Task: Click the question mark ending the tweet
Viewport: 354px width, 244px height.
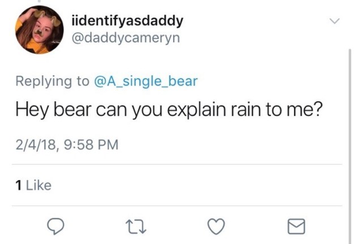Action: 319,110
